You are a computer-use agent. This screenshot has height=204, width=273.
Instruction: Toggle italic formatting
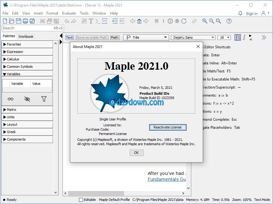pyautogui.click(x=244, y=37)
